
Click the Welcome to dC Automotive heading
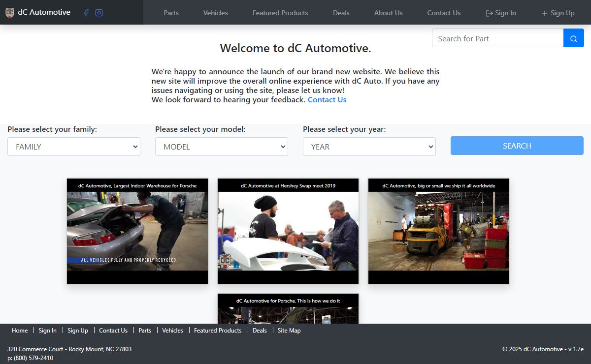pyautogui.click(x=295, y=48)
